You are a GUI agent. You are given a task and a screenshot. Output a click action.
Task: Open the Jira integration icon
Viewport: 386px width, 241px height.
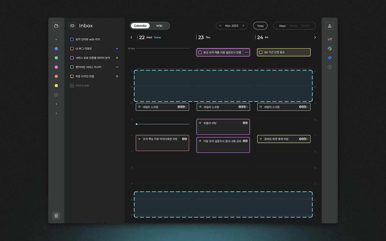(x=330, y=58)
